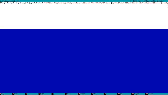This screenshot has width=168, height=95.
Task: Click on the fontsize=210 parameter text
Action: tap(137, 3)
